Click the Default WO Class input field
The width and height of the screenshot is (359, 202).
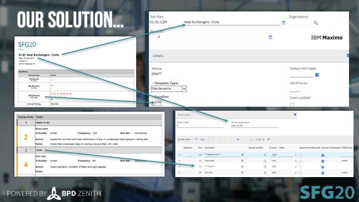coord(302,75)
